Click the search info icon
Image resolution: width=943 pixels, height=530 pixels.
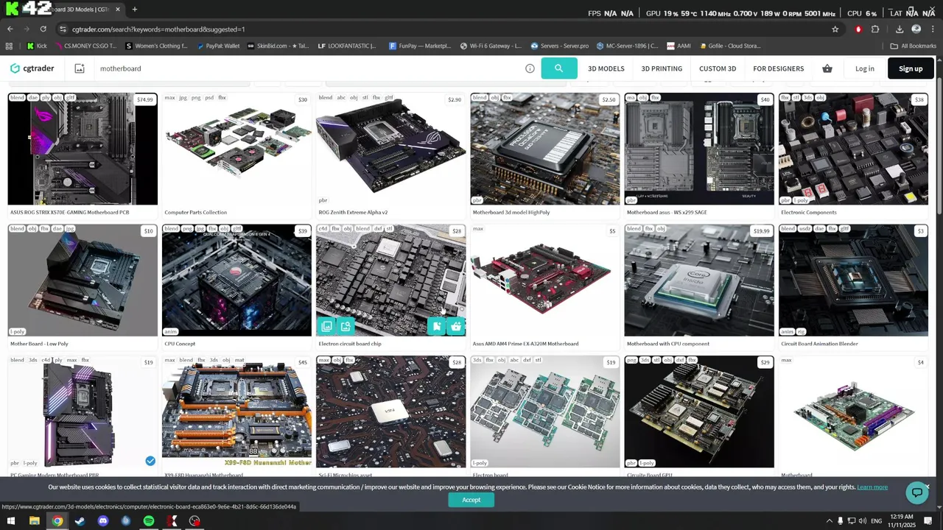[530, 68]
